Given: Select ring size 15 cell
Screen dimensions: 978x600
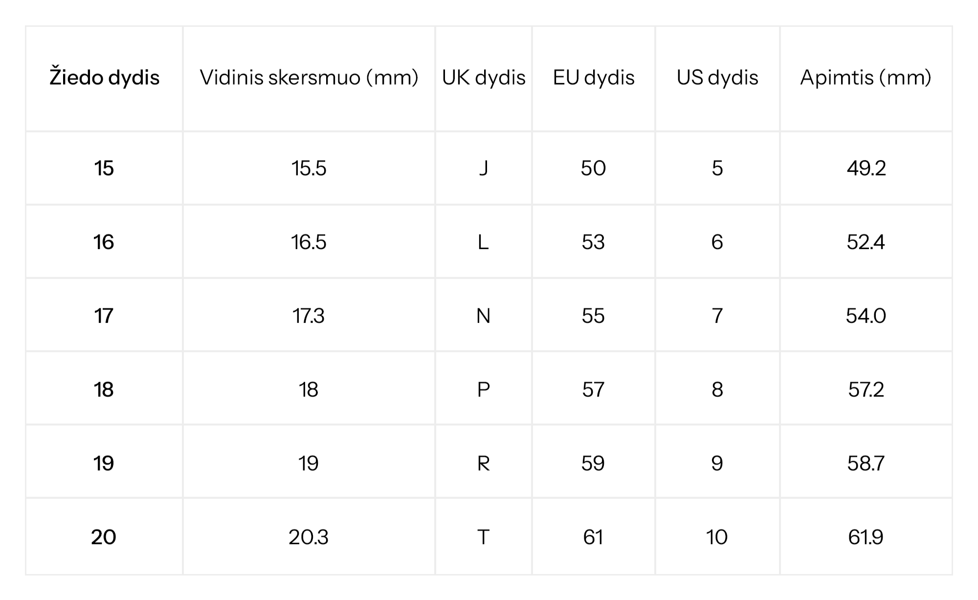Looking at the screenshot, I should [104, 169].
